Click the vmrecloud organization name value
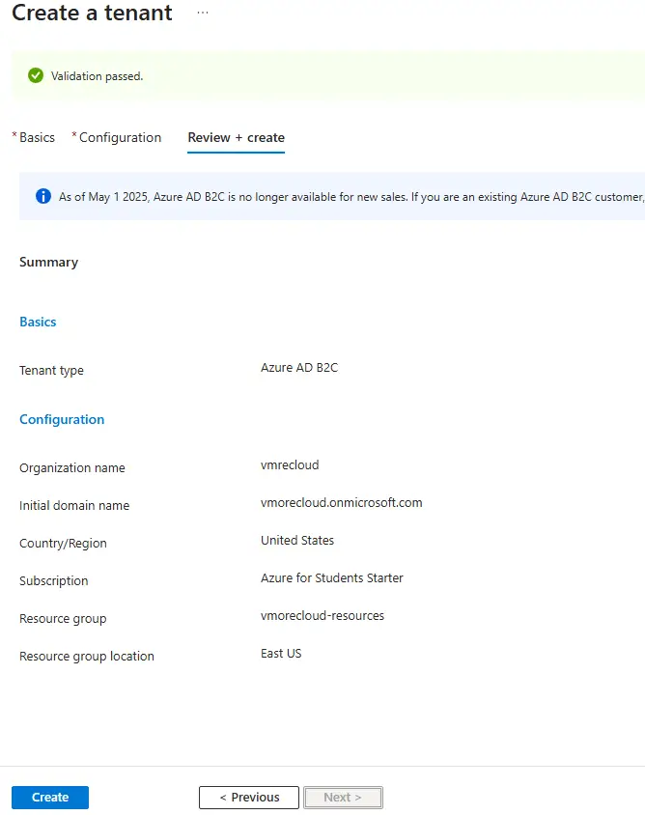Viewport: 645px width, 815px height. pyautogui.click(x=290, y=464)
